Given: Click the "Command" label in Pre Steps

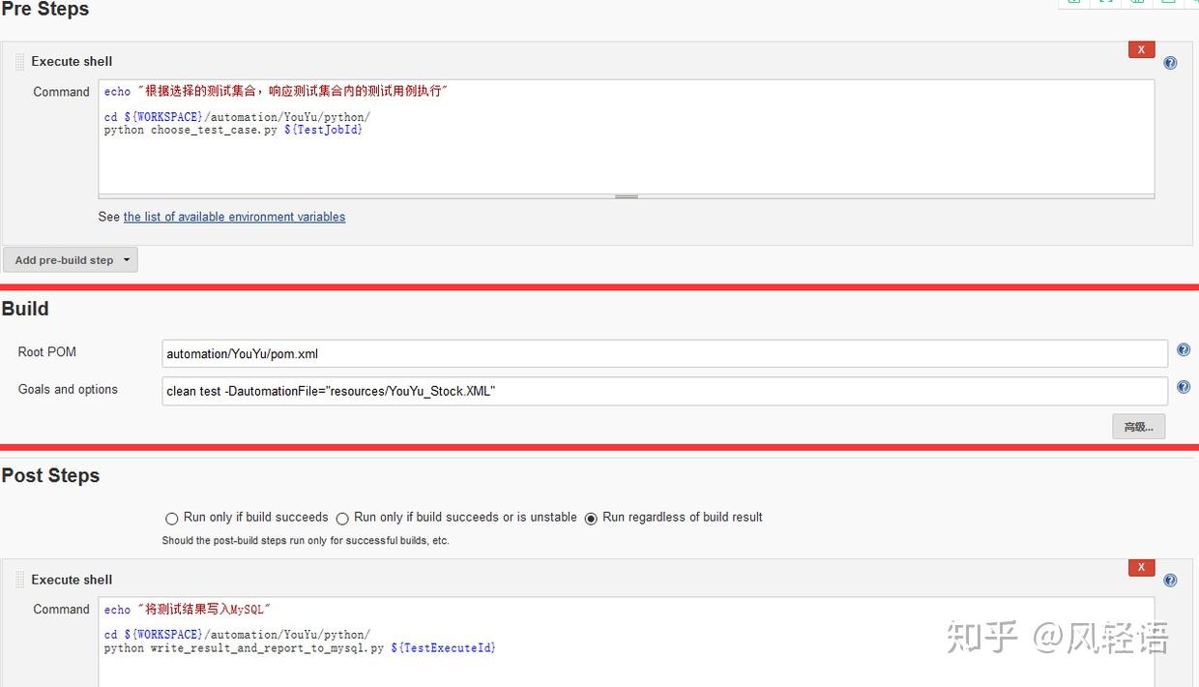Looking at the screenshot, I should pyautogui.click(x=61, y=92).
